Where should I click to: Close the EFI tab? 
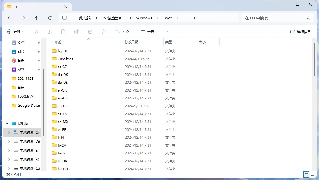(x=66, y=7)
